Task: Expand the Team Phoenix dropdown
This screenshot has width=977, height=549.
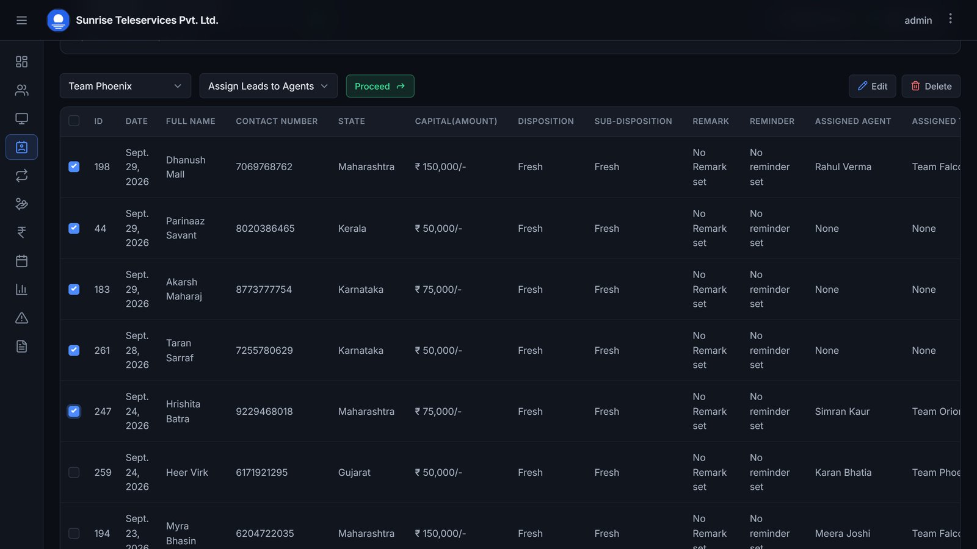Action: click(125, 86)
